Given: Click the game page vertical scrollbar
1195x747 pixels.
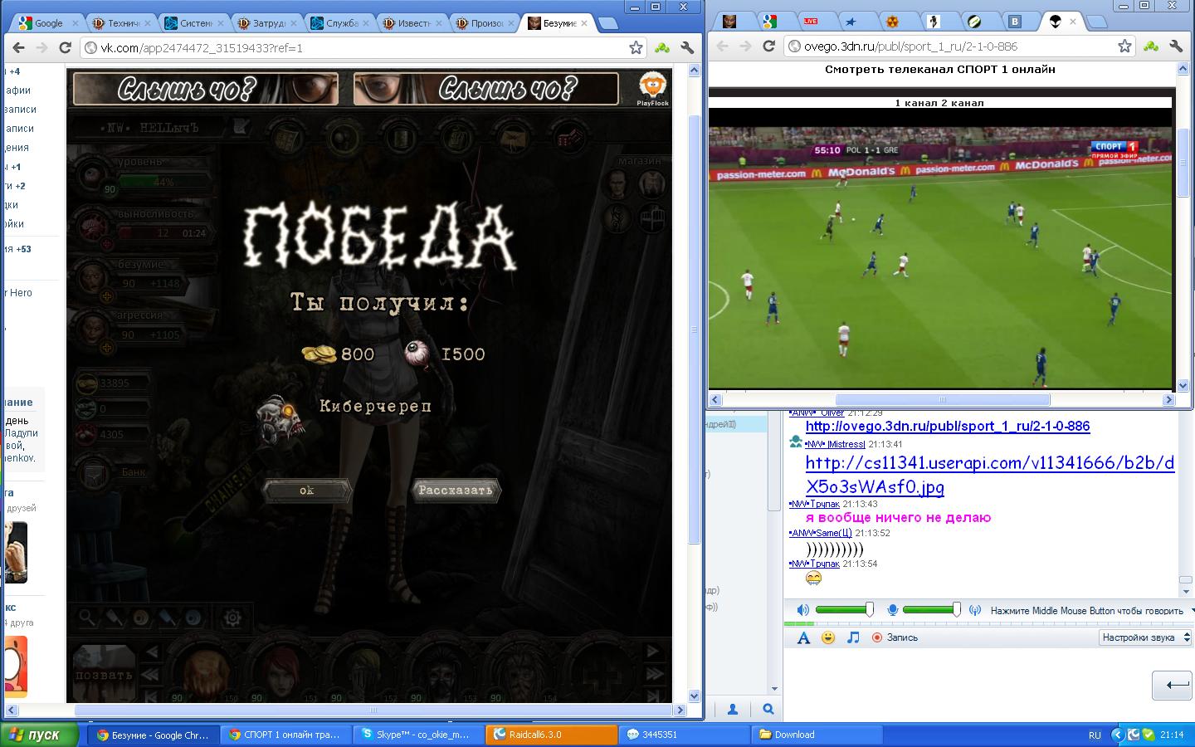Looking at the screenshot, I should pos(695,329).
